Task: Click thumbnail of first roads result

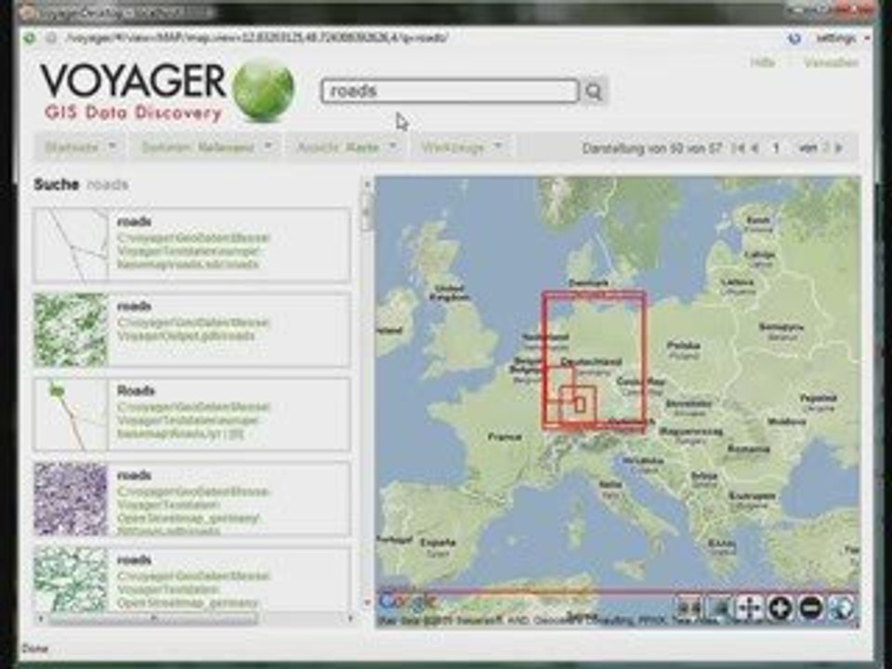Action: 71,245
